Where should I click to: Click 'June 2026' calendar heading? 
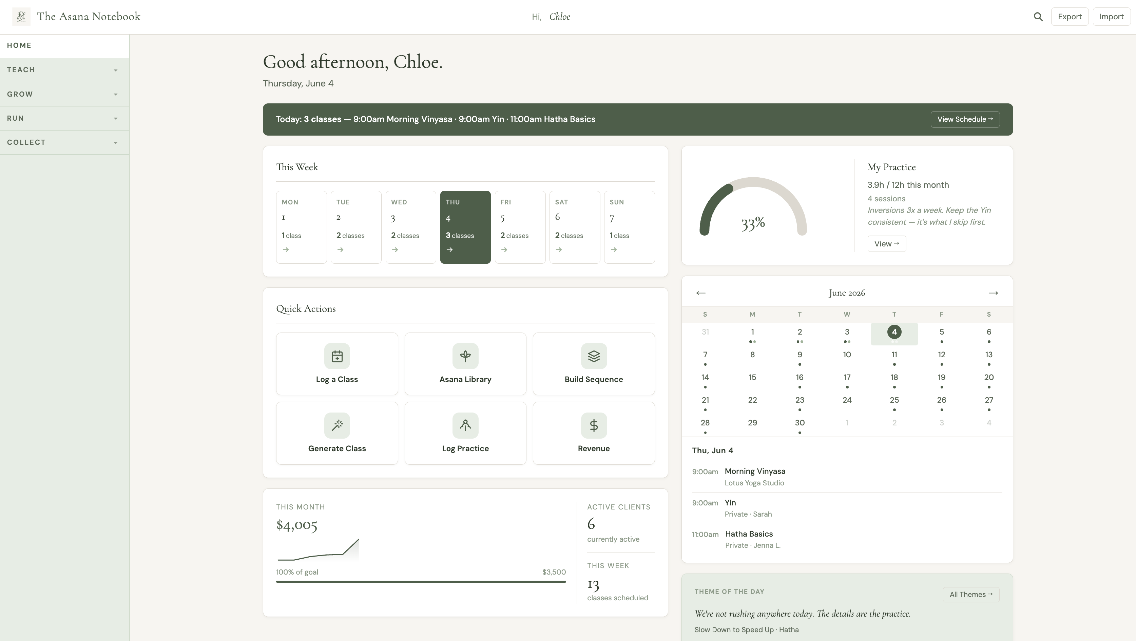pos(847,293)
